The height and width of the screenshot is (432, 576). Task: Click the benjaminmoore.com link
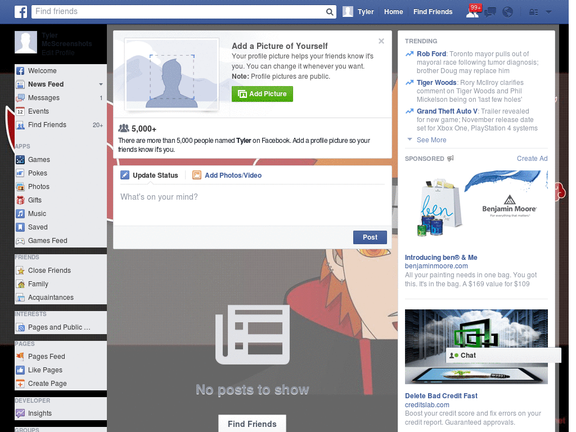point(436,266)
